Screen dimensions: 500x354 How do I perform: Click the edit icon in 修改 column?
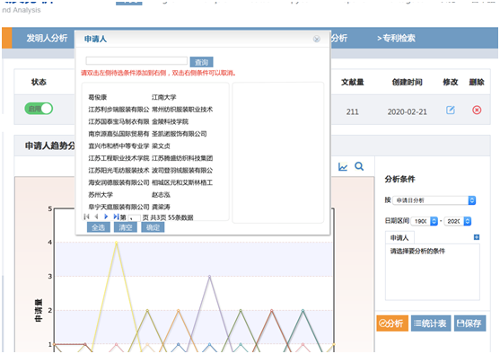tap(451, 111)
